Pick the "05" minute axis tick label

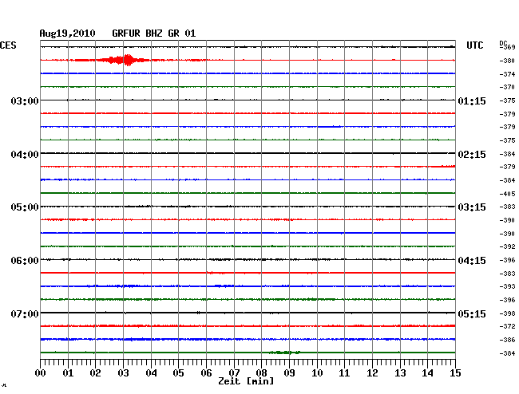pos(178,373)
